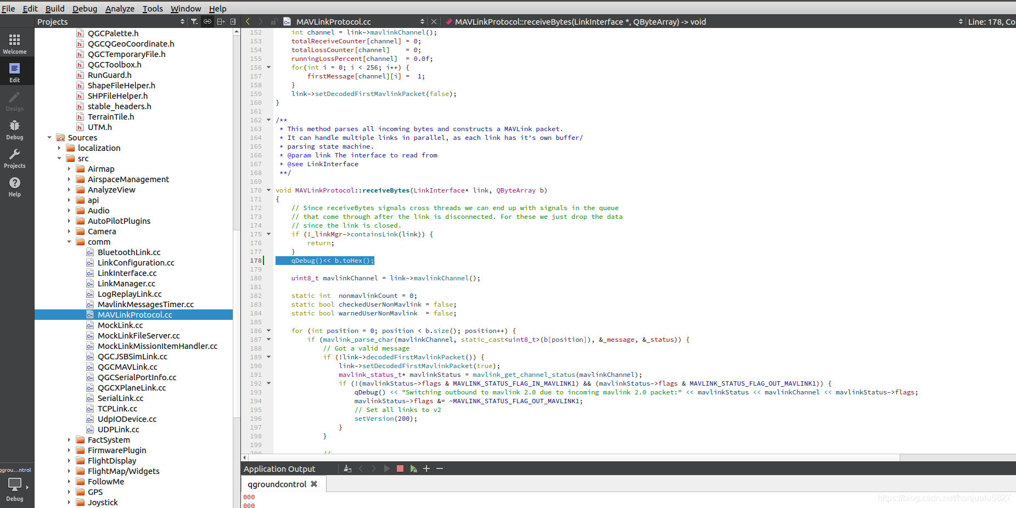The image size is (1016, 508).
Task: Close the Projects side pane
Action: (233, 21)
